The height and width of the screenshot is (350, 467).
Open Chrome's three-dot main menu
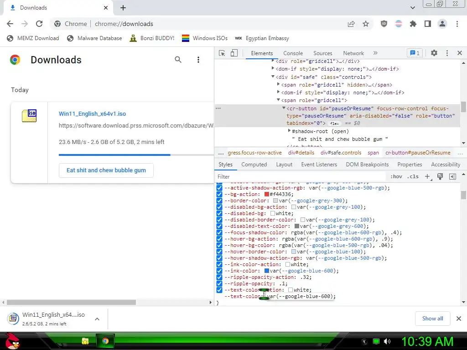(x=457, y=24)
